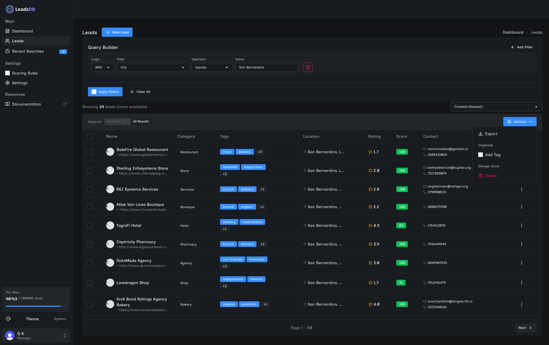Expand the Operator dropdown showing equals
Viewport: 549px width, 345px height.
[212, 67]
